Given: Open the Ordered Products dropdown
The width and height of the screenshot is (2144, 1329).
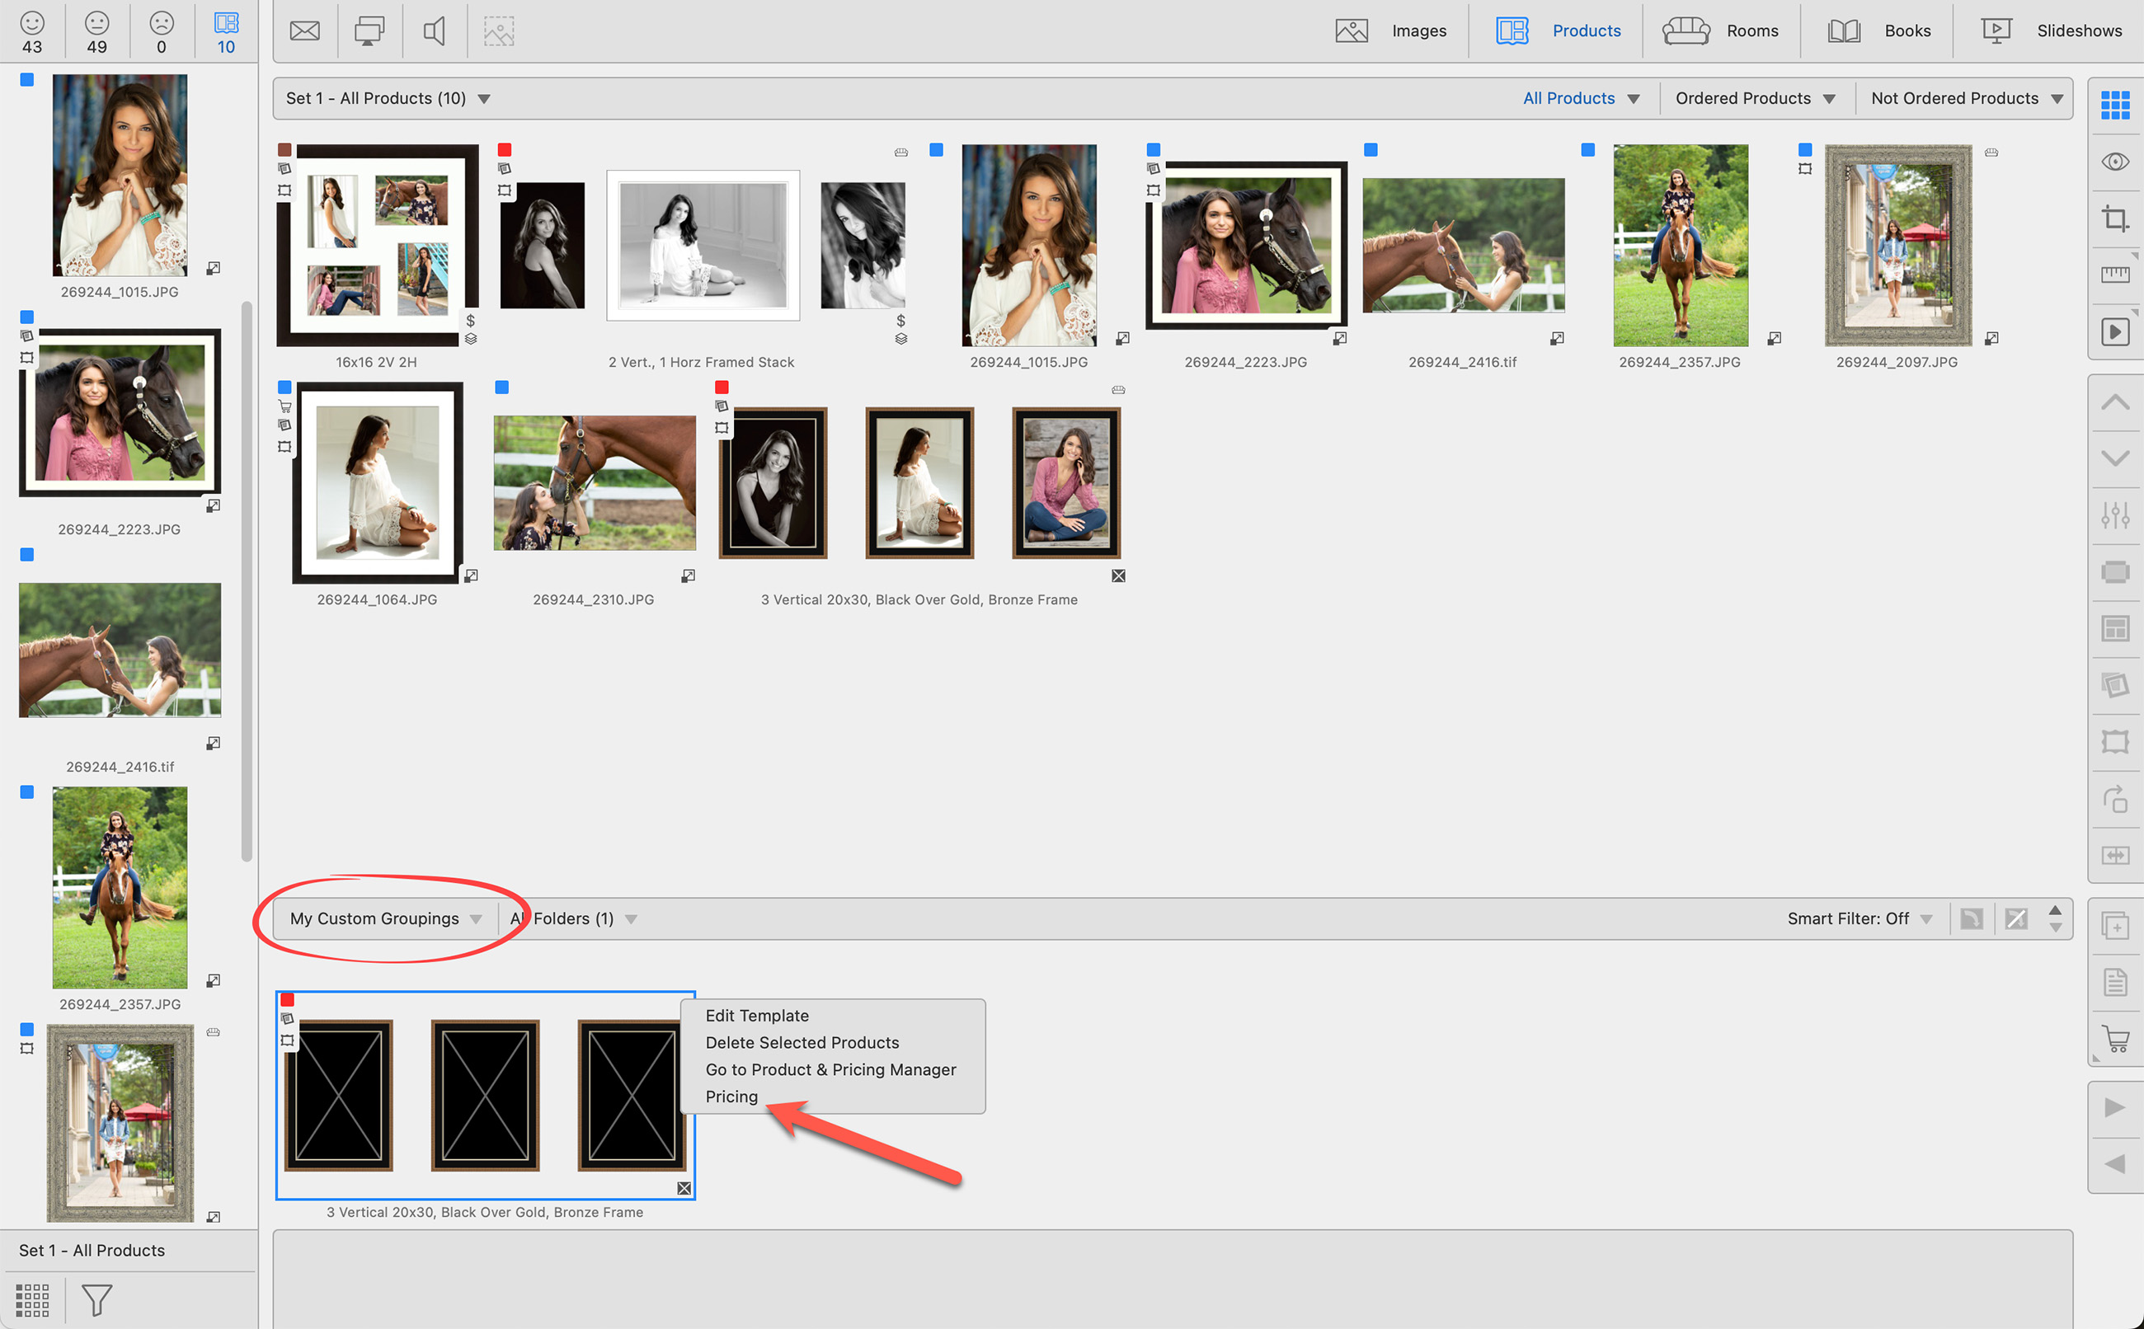Looking at the screenshot, I should [x=1755, y=98].
